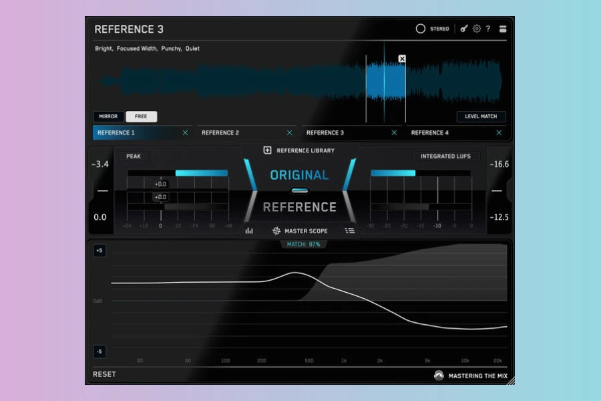
Task: Close the Reference 4 track slot
Action: click(x=498, y=133)
